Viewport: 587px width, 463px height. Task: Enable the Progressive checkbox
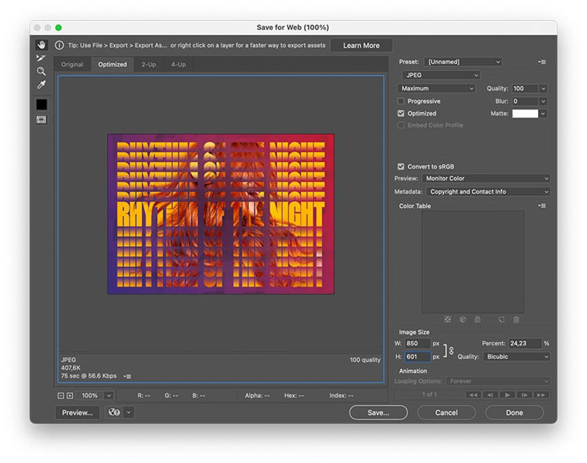tap(401, 101)
